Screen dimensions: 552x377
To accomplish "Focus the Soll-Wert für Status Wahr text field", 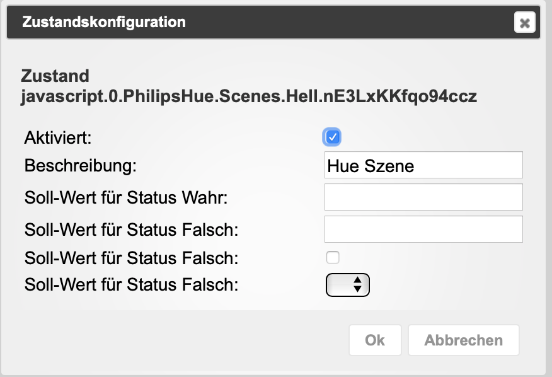I will (x=423, y=197).
